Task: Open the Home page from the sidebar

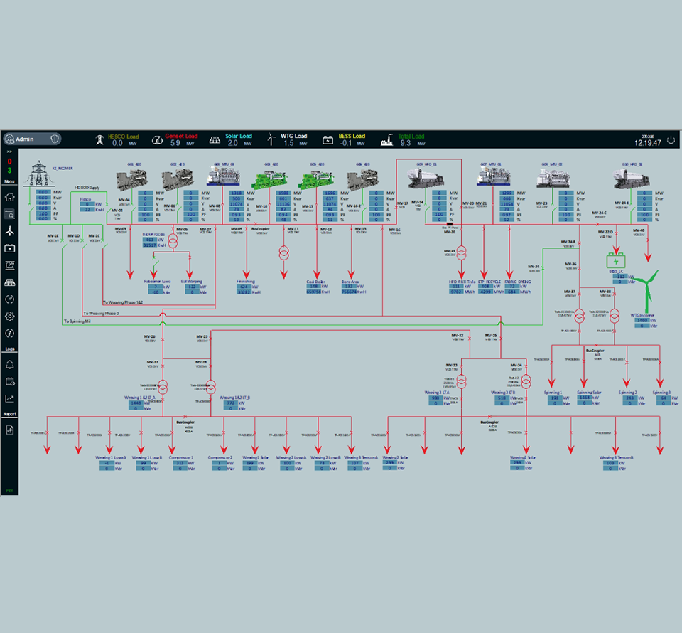Action: click(10, 197)
